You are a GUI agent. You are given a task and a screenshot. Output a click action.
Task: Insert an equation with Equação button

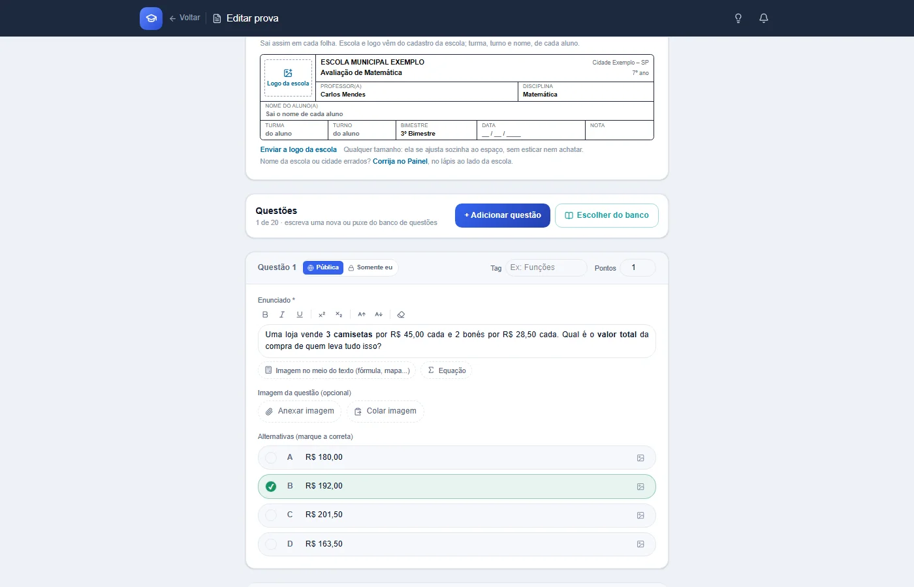pos(447,370)
